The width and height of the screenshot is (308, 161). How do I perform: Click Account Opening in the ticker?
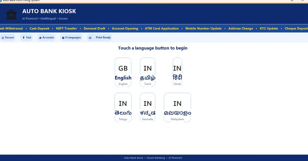(x=125, y=29)
